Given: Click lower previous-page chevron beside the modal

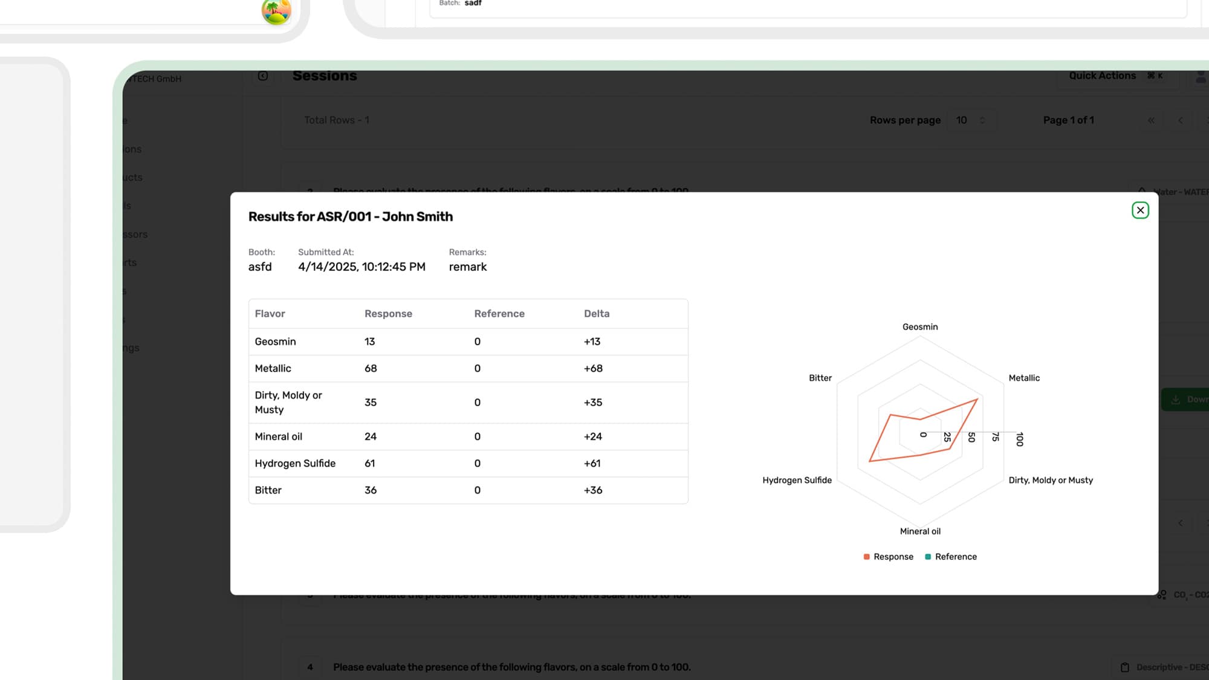Looking at the screenshot, I should pyautogui.click(x=1180, y=523).
